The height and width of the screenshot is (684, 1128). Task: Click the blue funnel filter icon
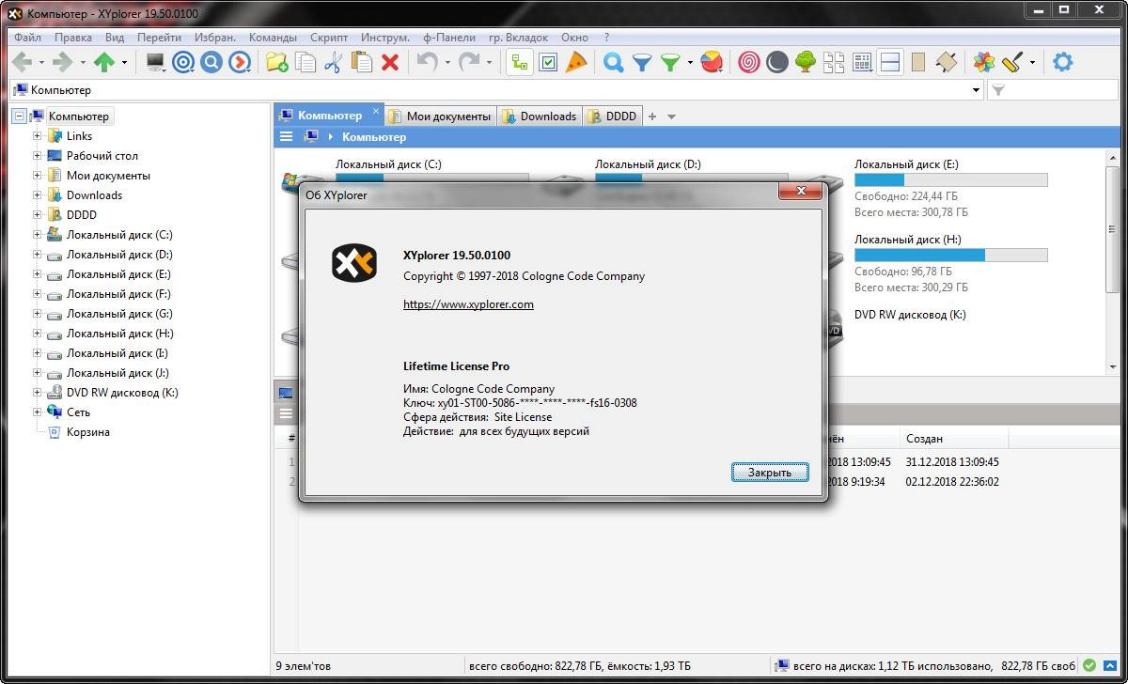click(x=642, y=62)
